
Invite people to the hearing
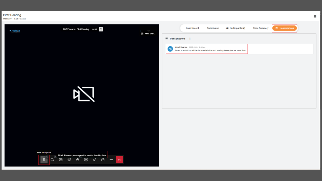click(x=94, y=160)
